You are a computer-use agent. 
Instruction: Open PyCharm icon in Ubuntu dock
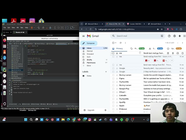[x=5, y=70]
